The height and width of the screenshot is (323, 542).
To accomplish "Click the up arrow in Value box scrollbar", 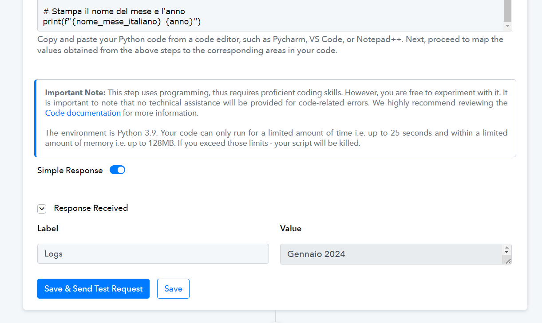I will point(506,249).
